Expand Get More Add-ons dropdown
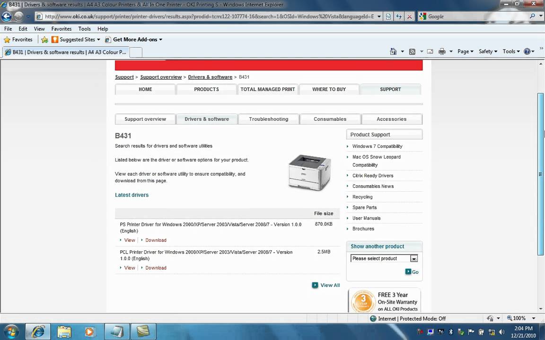The width and height of the screenshot is (545, 340). click(160, 40)
